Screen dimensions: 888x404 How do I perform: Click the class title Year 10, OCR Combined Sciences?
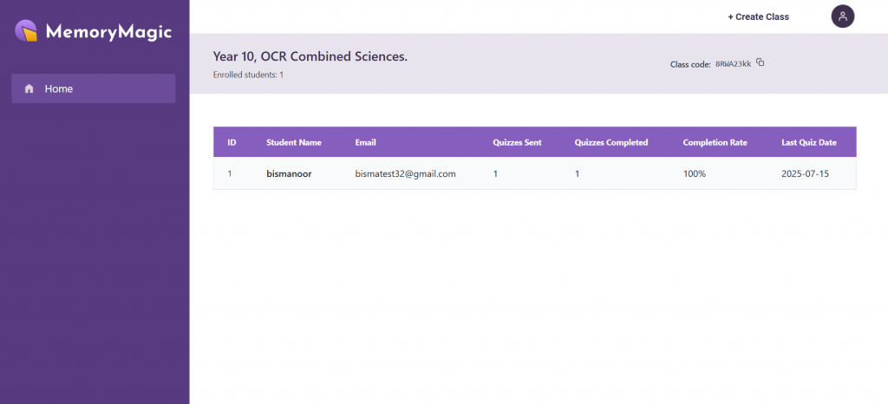[310, 56]
